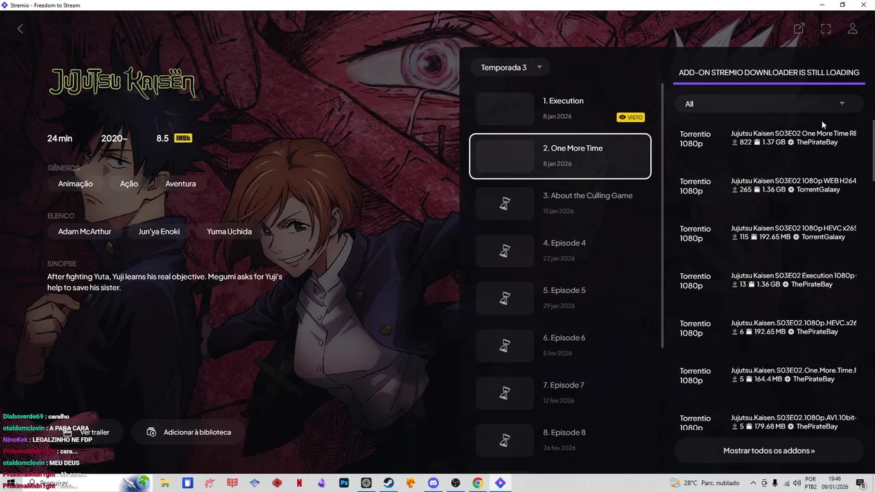The width and height of the screenshot is (875, 492).
Task: Show hidden system tray icons
Action: [x=753, y=483]
